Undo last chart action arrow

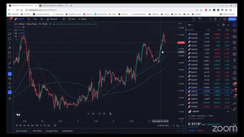91,19
